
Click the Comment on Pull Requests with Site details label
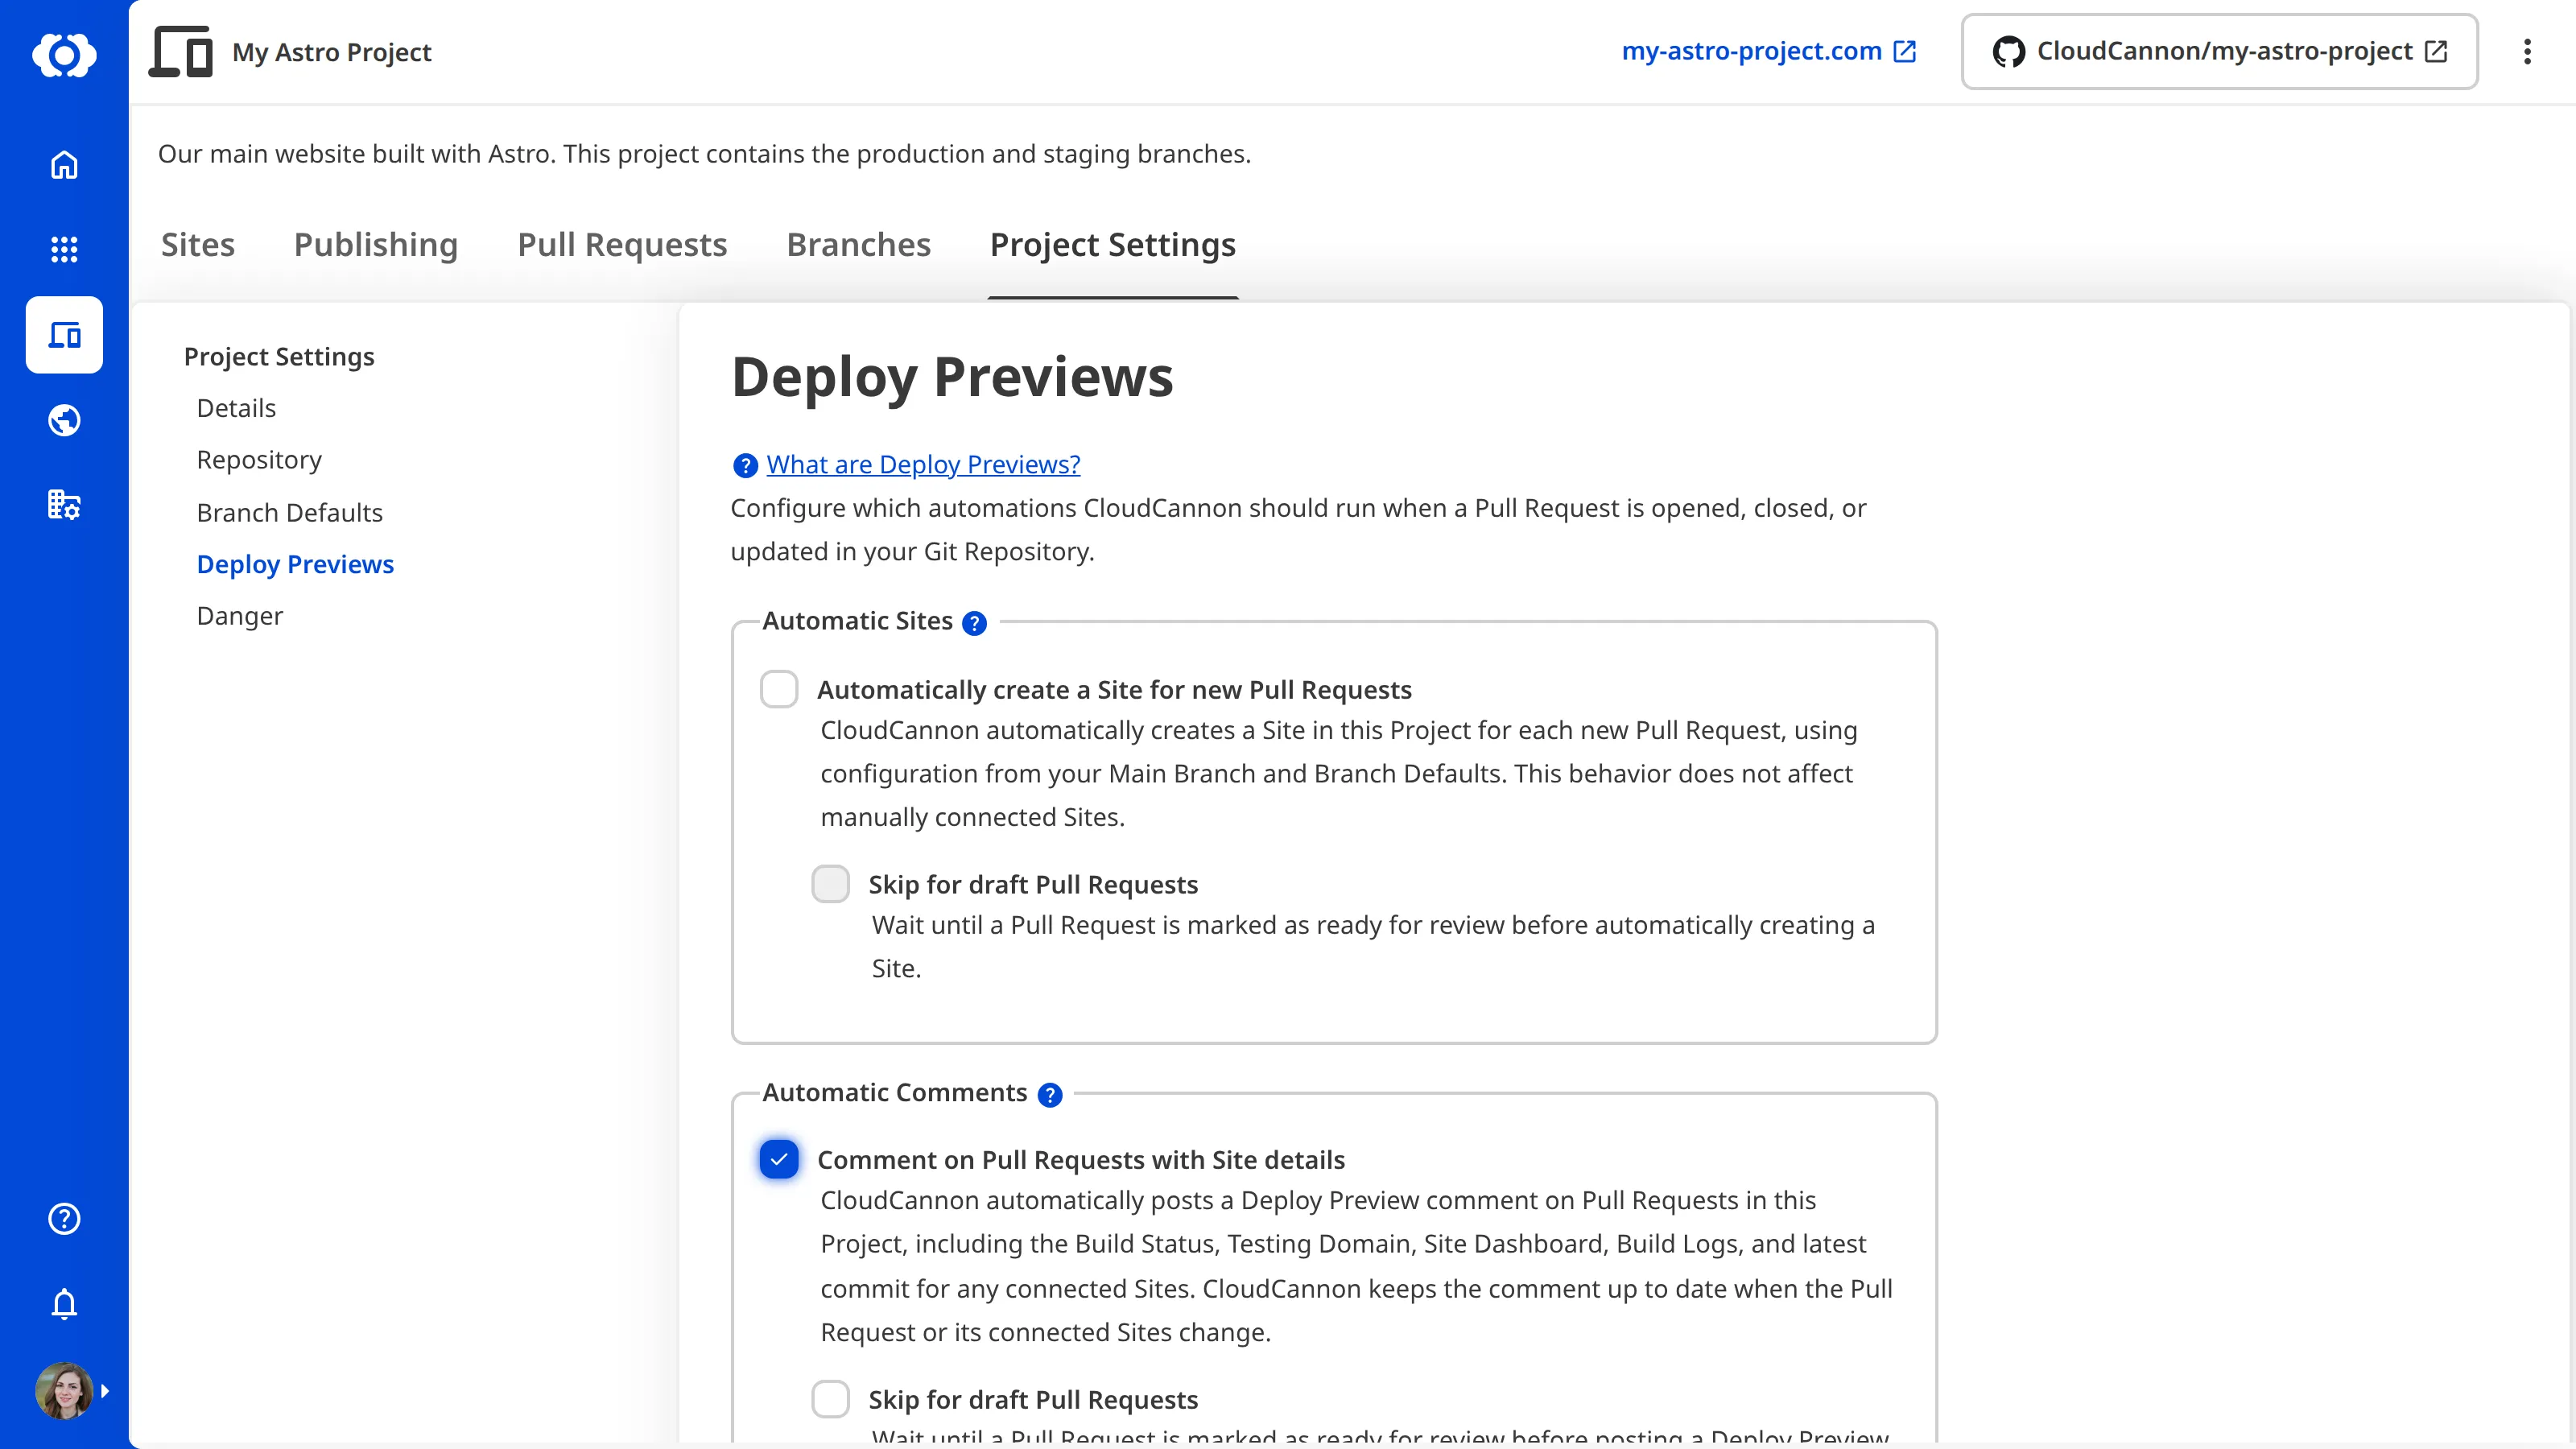(x=1081, y=1160)
